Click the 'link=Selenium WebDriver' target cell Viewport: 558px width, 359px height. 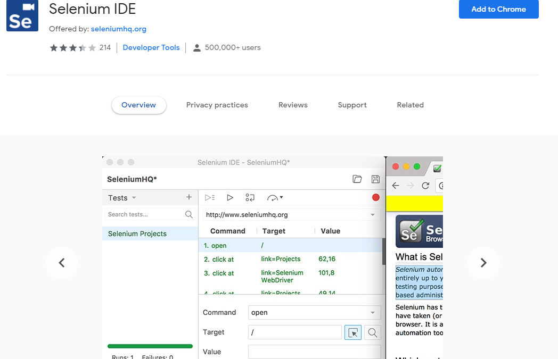click(282, 276)
